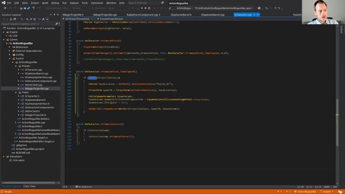This screenshot has height=194, width=345.
Task: Collapse the Private folder
Action: [16, 66]
